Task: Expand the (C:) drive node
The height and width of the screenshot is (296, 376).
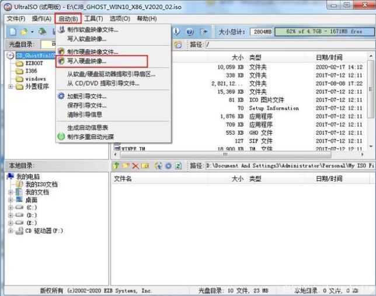Action: pyautogui.click(x=11, y=207)
